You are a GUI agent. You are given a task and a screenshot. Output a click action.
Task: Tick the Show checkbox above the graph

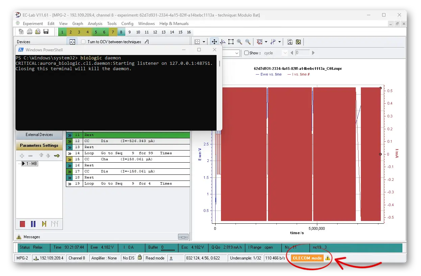point(247,53)
